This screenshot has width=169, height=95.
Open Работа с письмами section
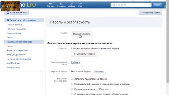pyautogui.click(x=16, y=29)
